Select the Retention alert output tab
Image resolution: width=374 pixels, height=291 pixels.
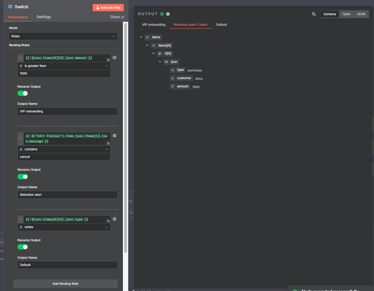[x=190, y=25]
